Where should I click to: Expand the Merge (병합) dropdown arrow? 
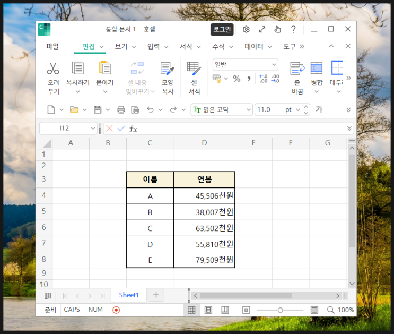317,92
